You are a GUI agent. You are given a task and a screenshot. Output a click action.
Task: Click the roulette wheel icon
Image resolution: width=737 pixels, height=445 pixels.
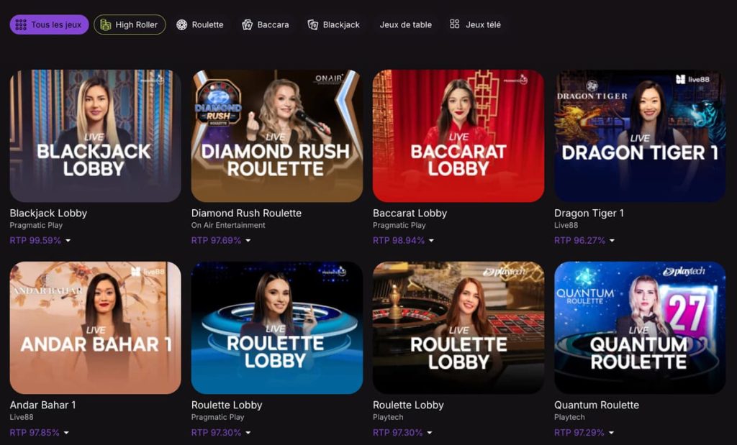click(x=181, y=25)
